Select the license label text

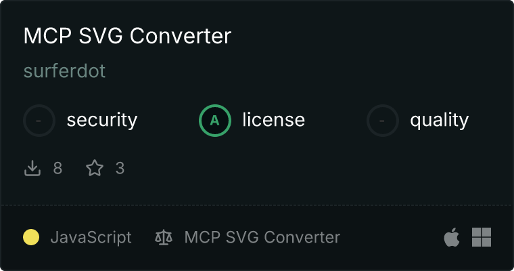[x=274, y=119]
